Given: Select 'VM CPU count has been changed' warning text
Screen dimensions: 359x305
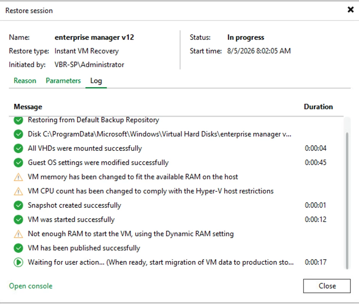Looking at the screenshot, I should 150,191.
